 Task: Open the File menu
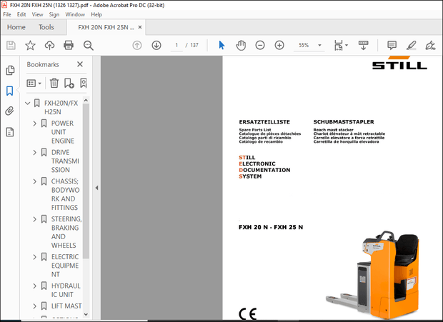point(7,14)
